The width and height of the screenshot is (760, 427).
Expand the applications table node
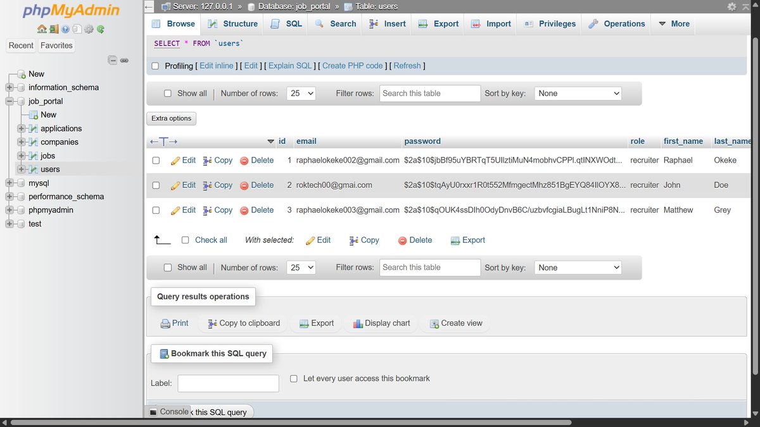pyautogui.click(x=22, y=128)
